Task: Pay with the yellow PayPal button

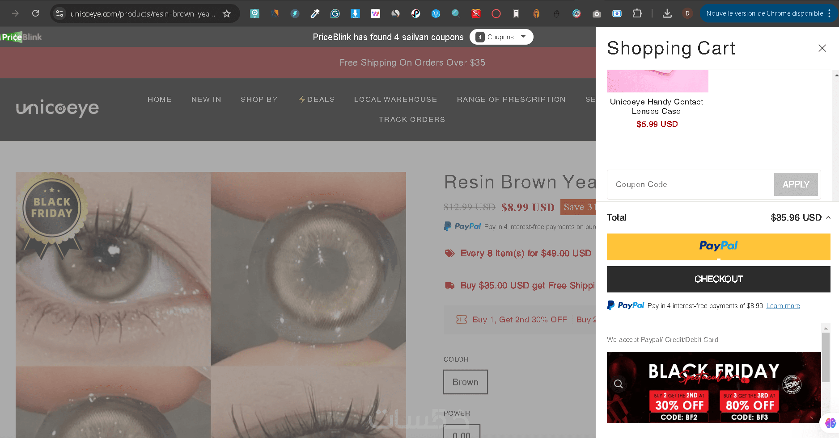Action: pos(719,246)
